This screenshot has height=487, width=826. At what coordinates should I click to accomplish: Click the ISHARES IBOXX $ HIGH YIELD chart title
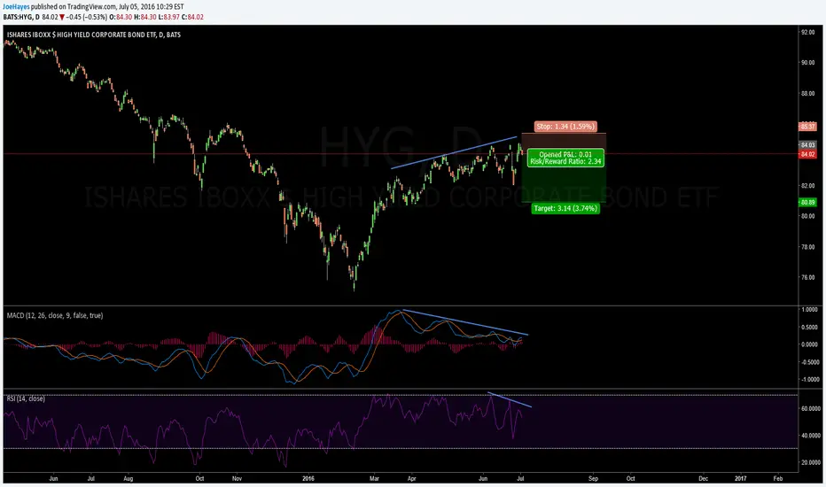point(93,35)
